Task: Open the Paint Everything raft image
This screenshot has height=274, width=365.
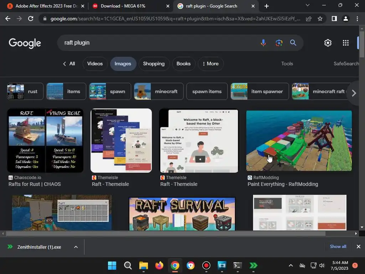Action: 299,141
